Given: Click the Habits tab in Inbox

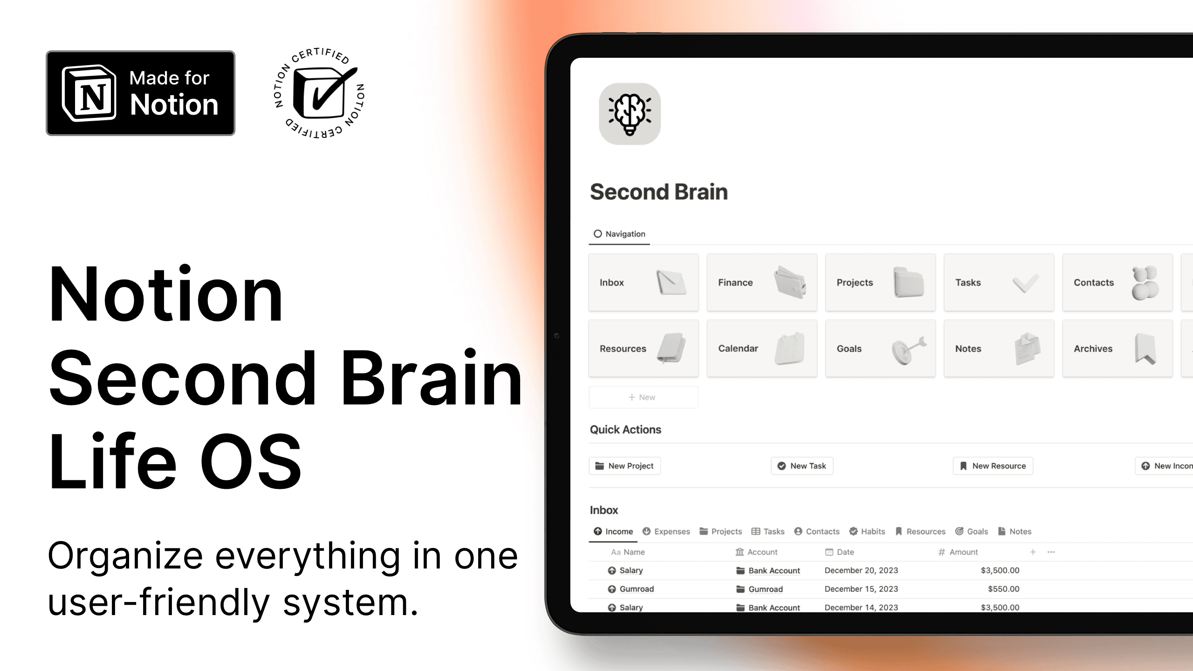Looking at the screenshot, I should (x=866, y=531).
